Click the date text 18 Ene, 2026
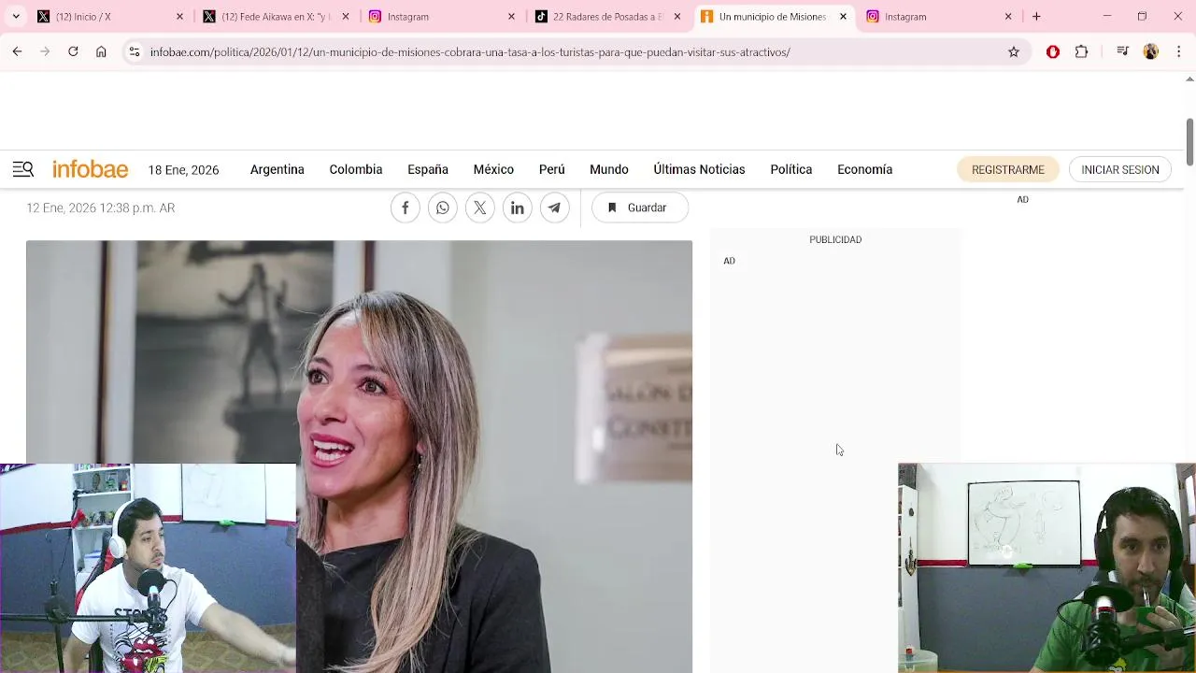Screen dimensions: 1196x673 click(183, 170)
